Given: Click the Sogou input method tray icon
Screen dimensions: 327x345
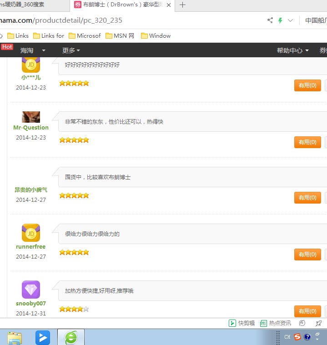Looking at the screenshot, I should tap(297, 337).
